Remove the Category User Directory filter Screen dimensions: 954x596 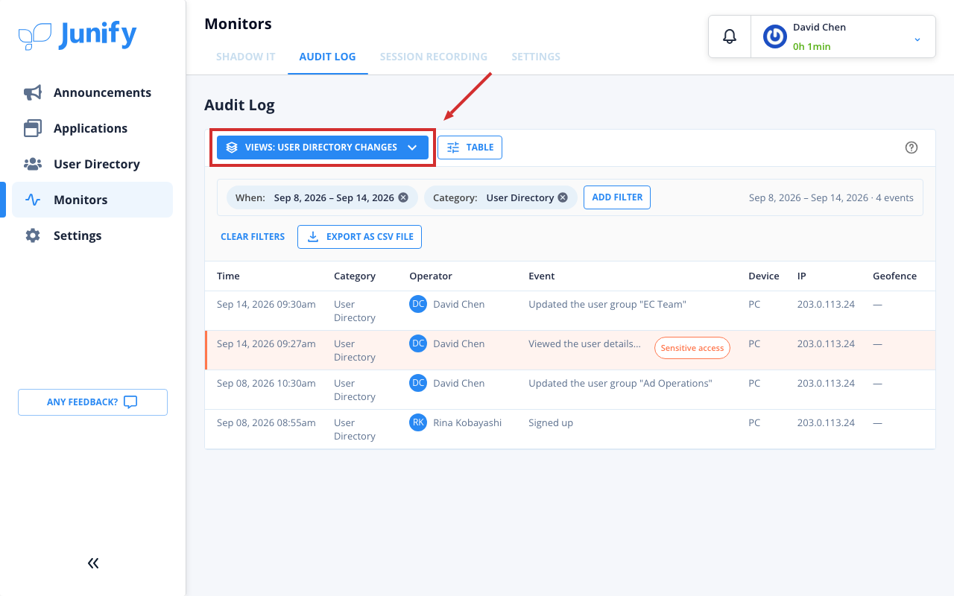point(563,197)
